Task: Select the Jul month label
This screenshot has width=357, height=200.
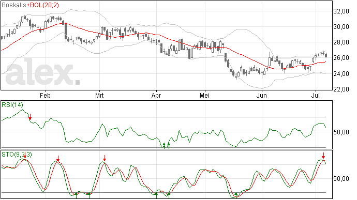Action: (315, 95)
